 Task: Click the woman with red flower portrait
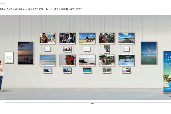(x=67, y=60)
